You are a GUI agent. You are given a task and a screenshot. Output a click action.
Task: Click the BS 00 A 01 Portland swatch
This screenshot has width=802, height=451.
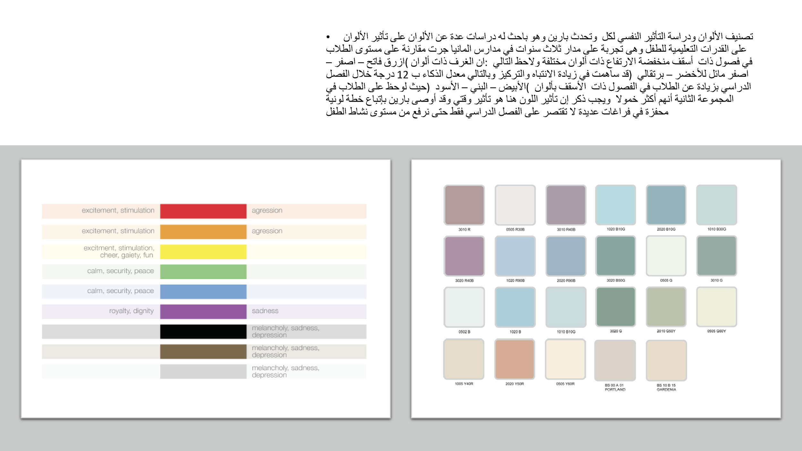(x=615, y=360)
